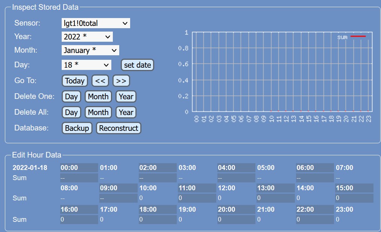Reconstruct the database
This screenshot has height=232, width=381.
click(118, 128)
